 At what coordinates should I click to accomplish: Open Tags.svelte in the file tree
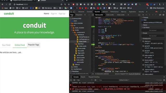click(x=81, y=53)
